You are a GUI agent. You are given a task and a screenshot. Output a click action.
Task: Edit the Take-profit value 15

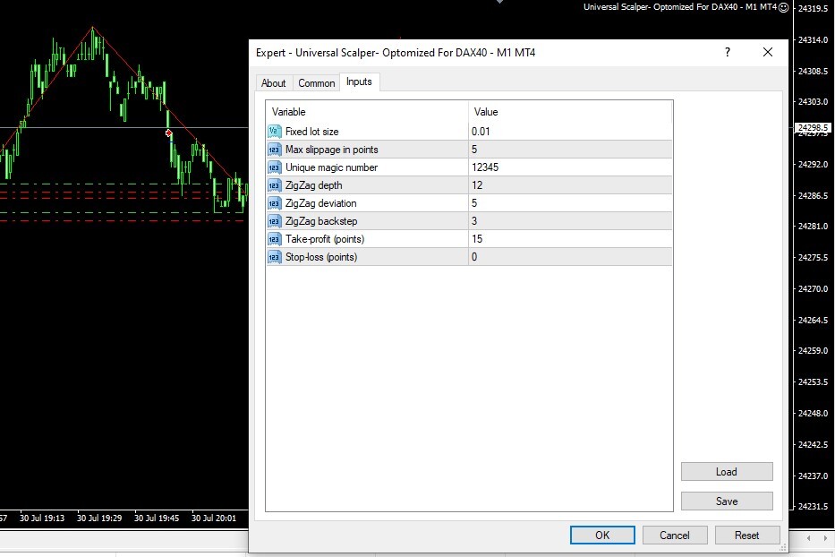click(570, 239)
